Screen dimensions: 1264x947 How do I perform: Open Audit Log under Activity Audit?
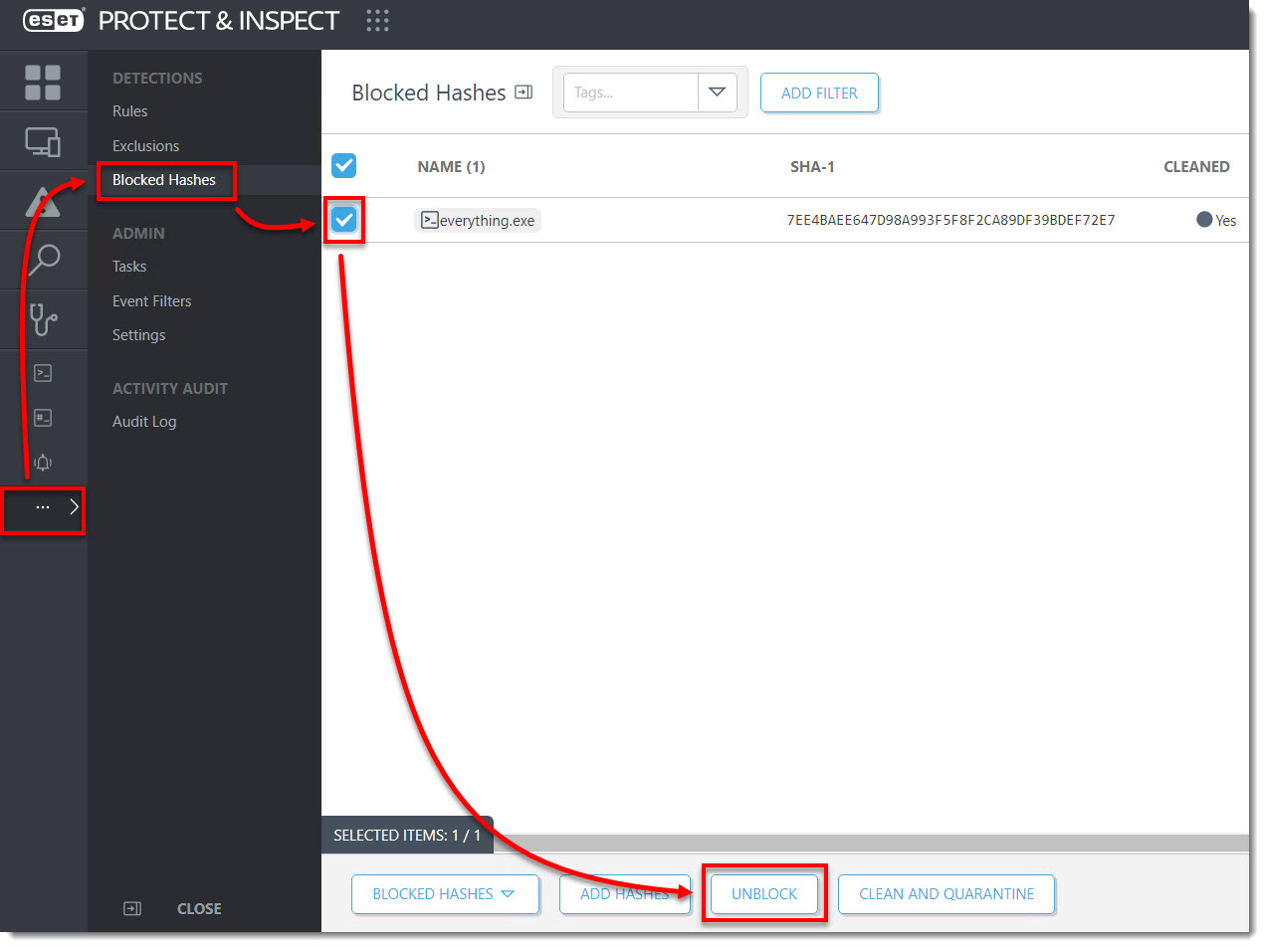coord(144,422)
